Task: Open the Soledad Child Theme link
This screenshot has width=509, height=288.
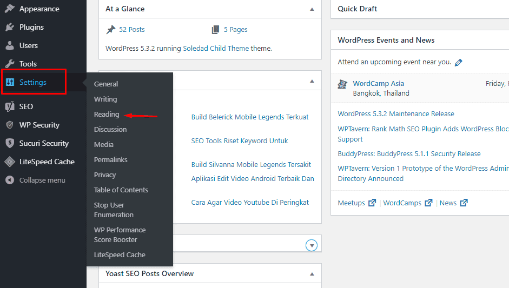Action: [216, 48]
